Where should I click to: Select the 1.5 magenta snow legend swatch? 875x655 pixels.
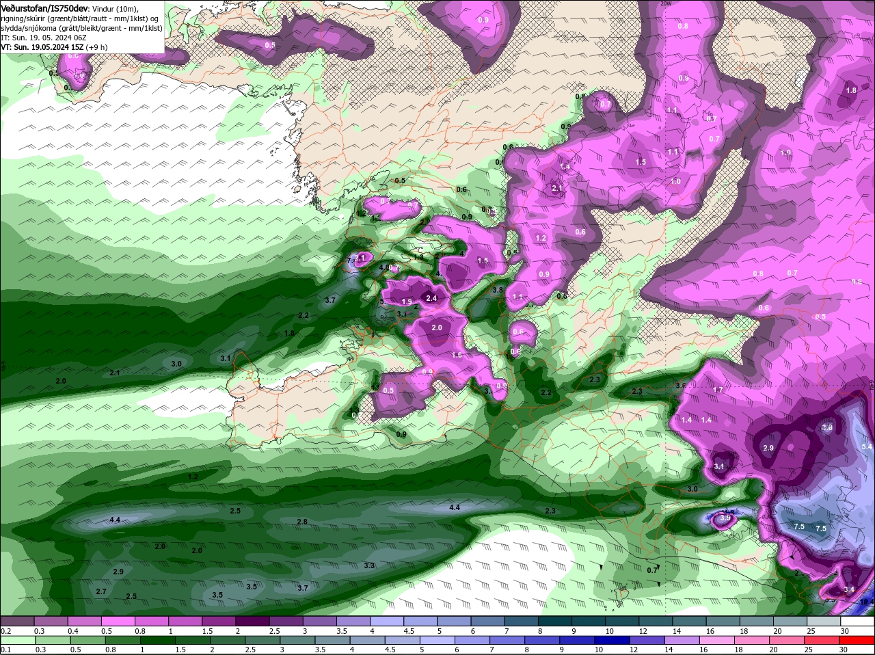219,621
